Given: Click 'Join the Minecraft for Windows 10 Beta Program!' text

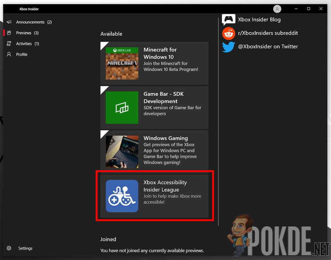Looking at the screenshot, I should click(171, 66).
